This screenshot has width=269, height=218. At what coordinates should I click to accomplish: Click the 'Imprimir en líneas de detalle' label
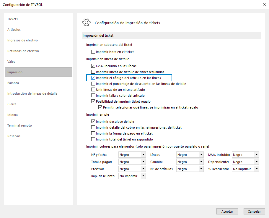point(107,59)
